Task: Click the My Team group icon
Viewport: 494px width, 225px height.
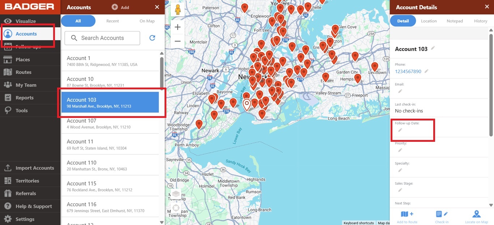Action: [8, 85]
